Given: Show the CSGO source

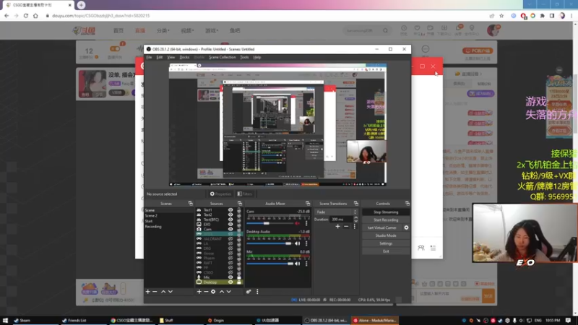Looking at the screenshot, I should 230,272.
